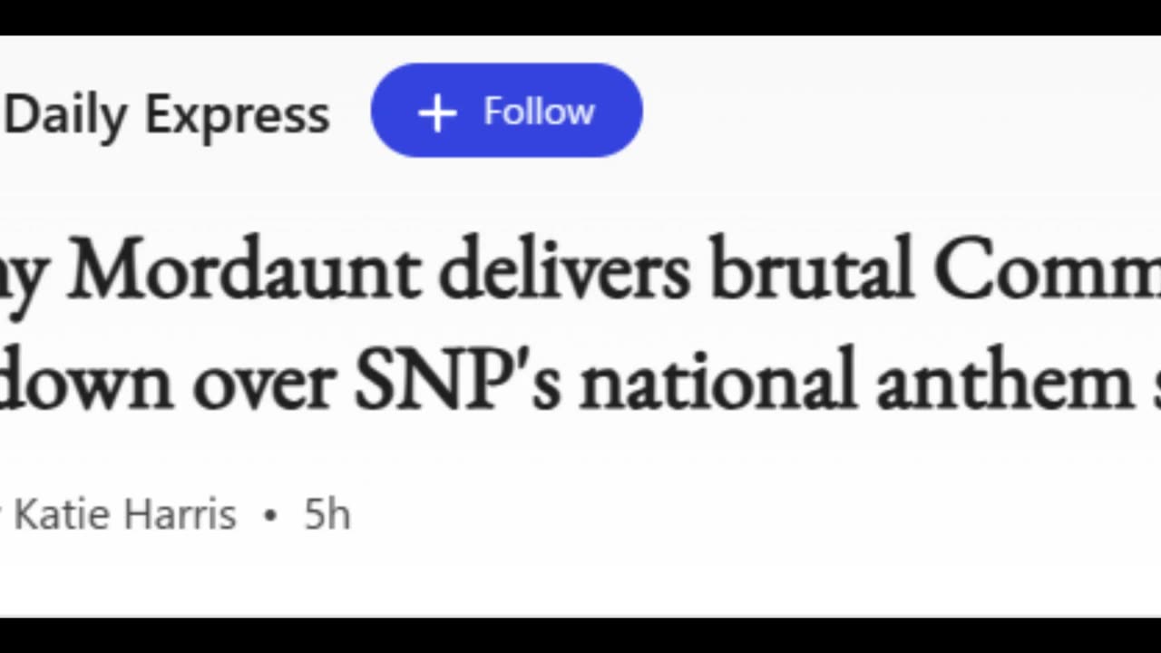Open author Katie Harris profile

(x=124, y=515)
